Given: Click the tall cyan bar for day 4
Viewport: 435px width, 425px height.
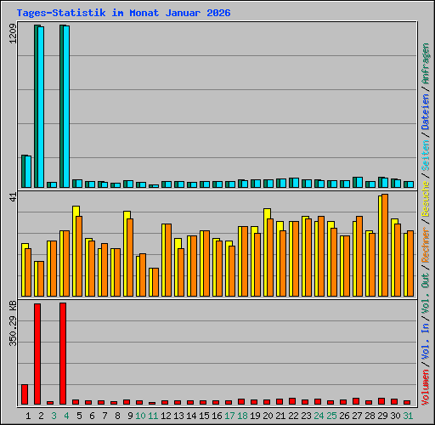Looking at the screenshot, I should pos(66,107).
